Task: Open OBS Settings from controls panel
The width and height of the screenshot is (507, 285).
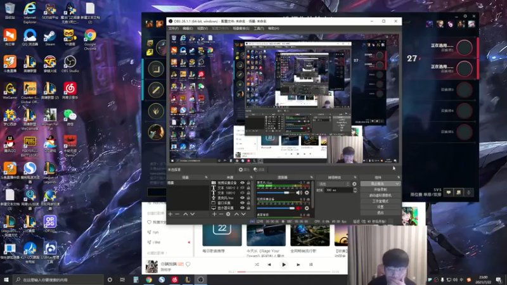Action: point(380,207)
